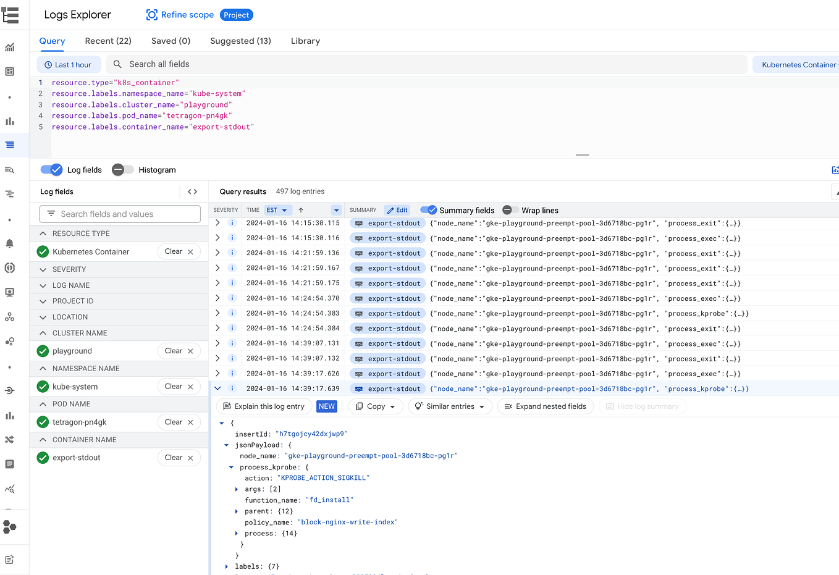Open the Logs Explorer navigation icon in sidebar
The width and height of the screenshot is (839, 575).
11,145
